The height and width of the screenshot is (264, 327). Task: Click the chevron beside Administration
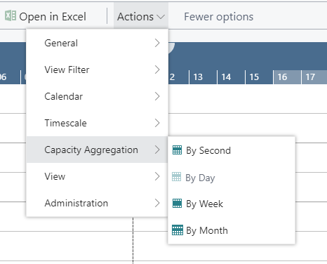[x=157, y=203]
